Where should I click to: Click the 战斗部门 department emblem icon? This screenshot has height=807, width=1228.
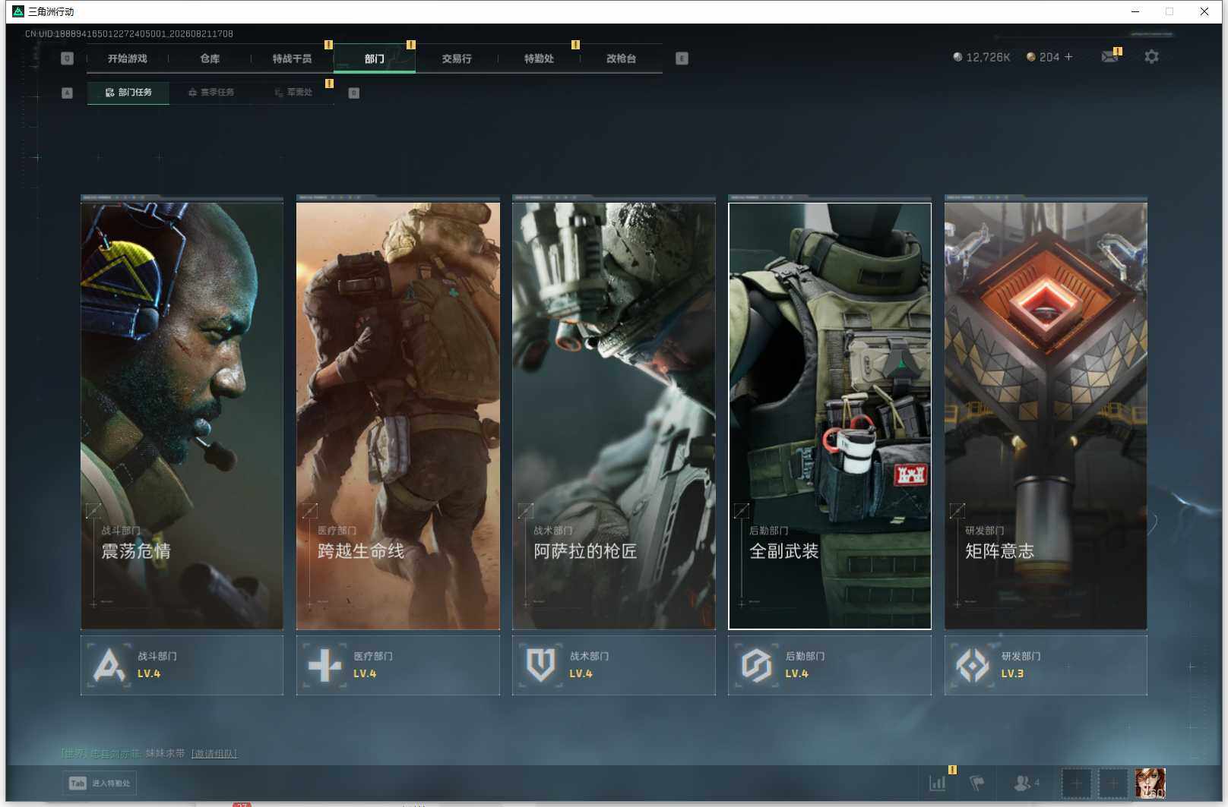click(109, 665)
